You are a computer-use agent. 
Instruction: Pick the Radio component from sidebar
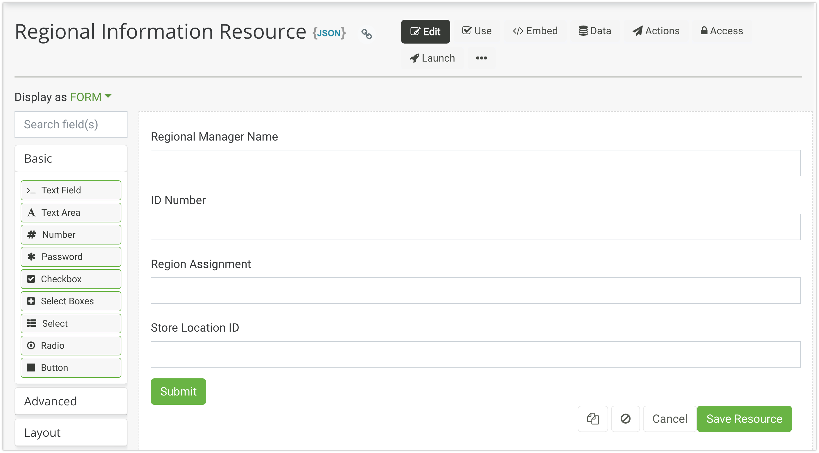click(71, 345)
